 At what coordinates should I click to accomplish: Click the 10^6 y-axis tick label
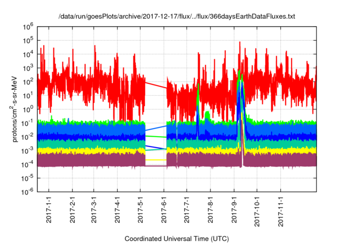point(28,26)
